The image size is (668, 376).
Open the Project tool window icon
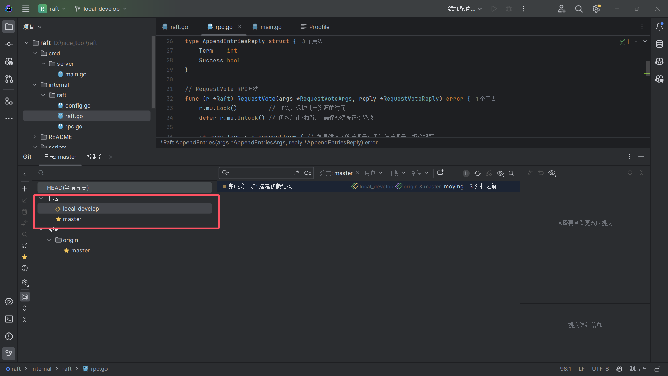tap(9, 27)
